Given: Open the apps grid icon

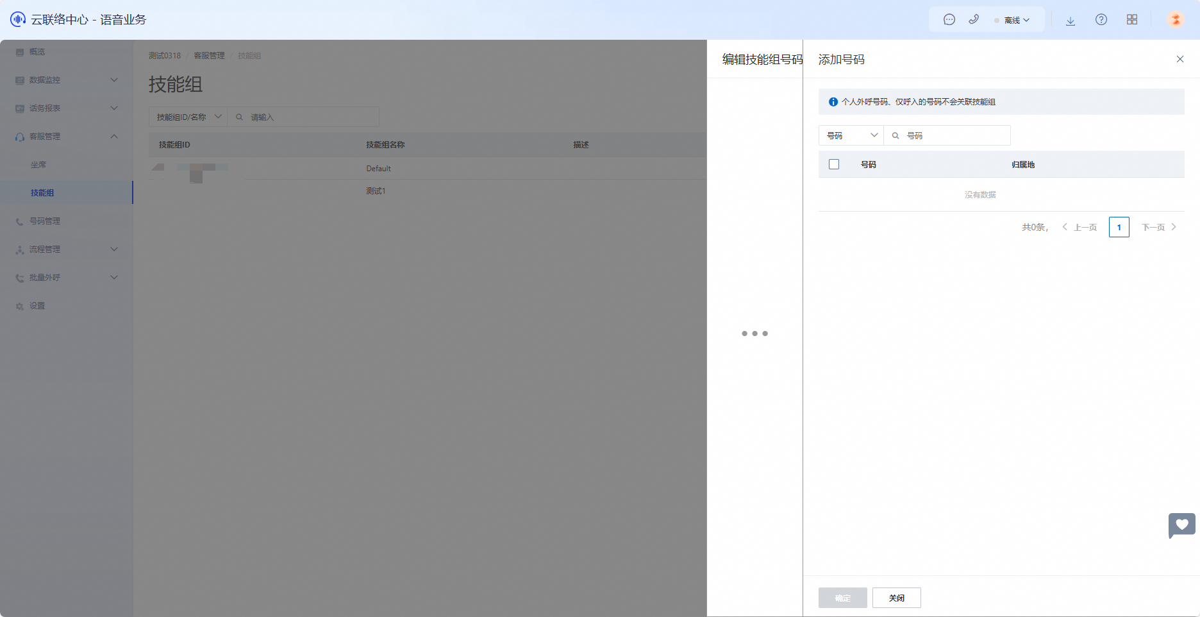Looking at the screenshot, I should point(1132,20).
